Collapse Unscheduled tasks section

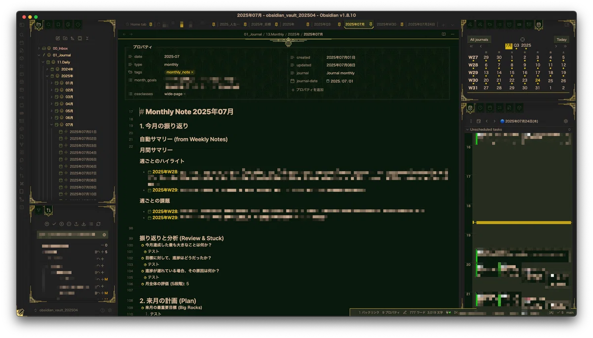tap(467, 129)
